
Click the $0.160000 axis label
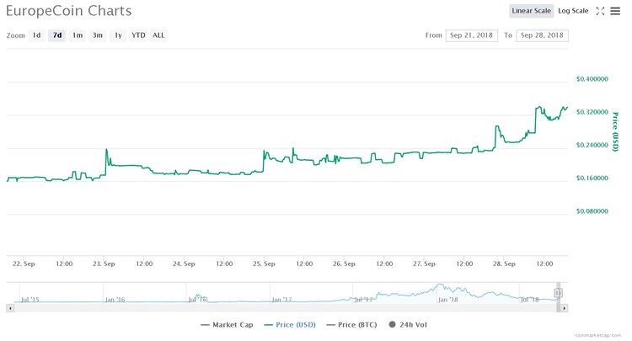point(592,178)
